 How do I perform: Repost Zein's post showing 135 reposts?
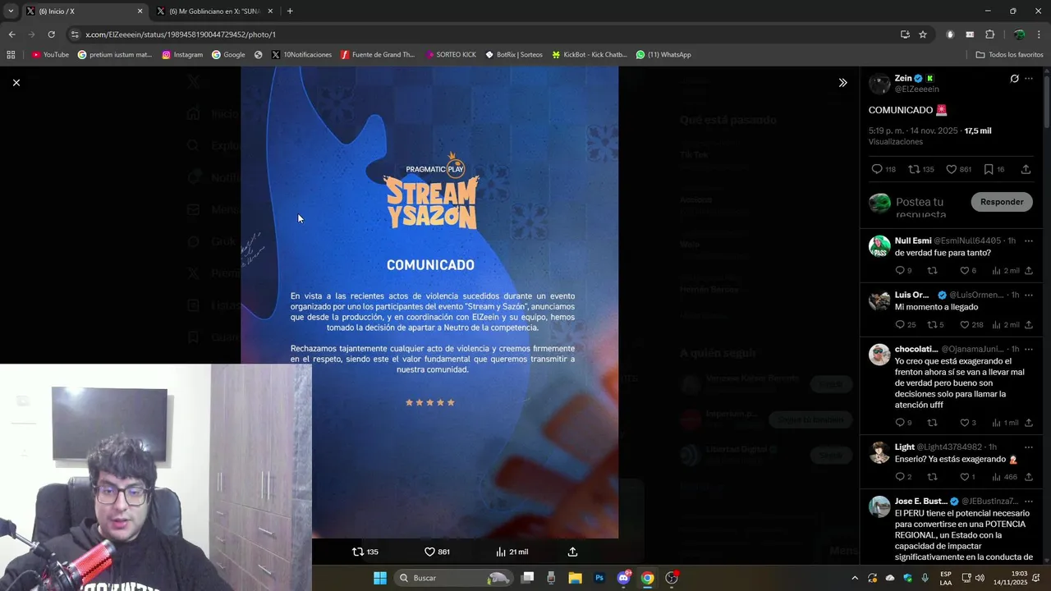point(920,169)
